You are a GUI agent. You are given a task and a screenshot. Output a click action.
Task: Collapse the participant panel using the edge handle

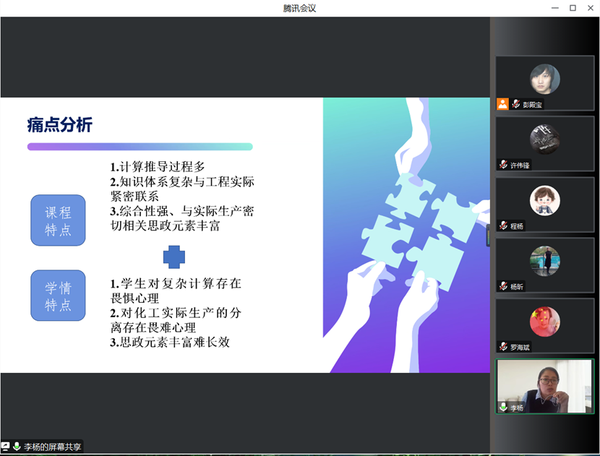pos(488,236)
